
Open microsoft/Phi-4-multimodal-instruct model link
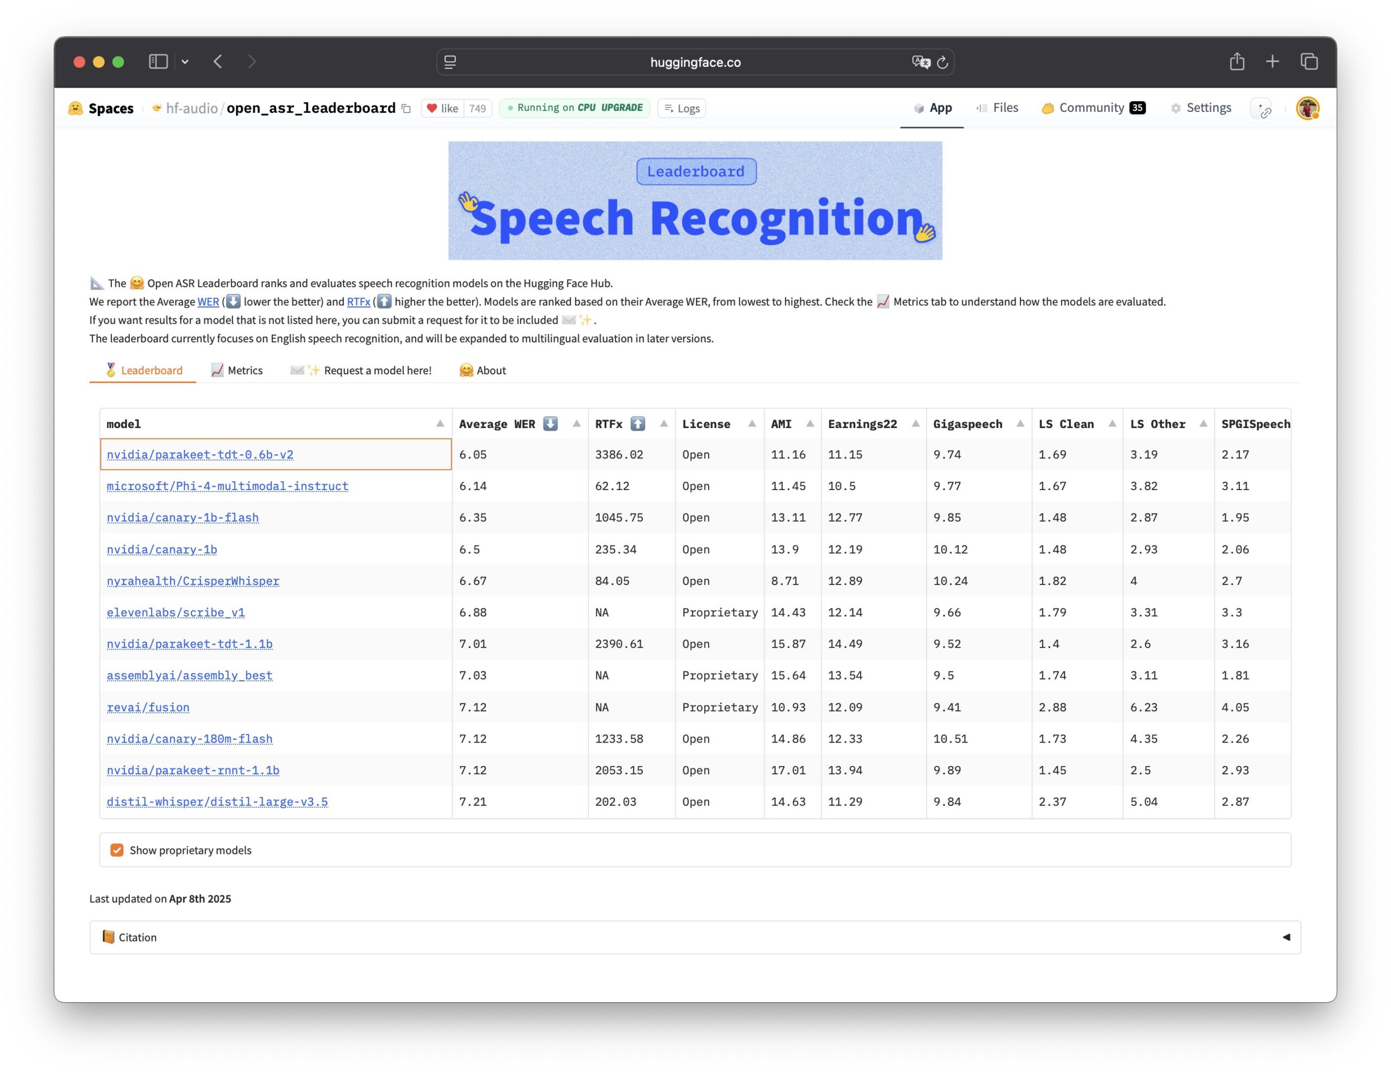227,486
